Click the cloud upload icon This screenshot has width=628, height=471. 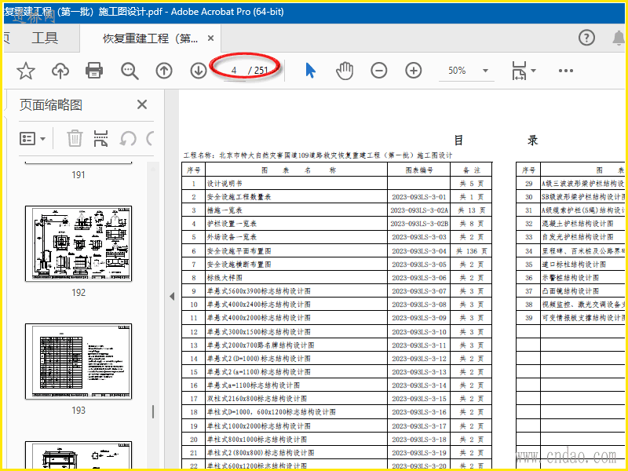click(x=60, y=71)
